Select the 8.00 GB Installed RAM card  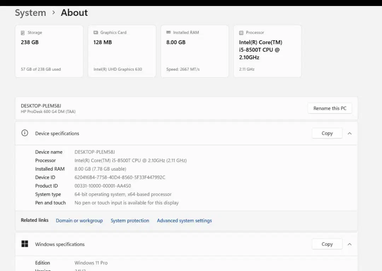[x=195, y=51]
